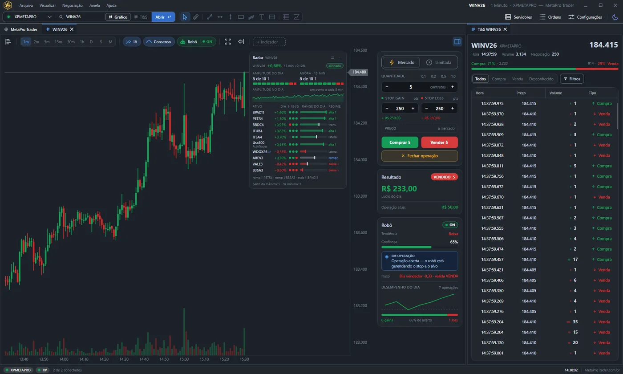
Task: Click the Compra/Venda ratio progress bar
Action: 545,69
